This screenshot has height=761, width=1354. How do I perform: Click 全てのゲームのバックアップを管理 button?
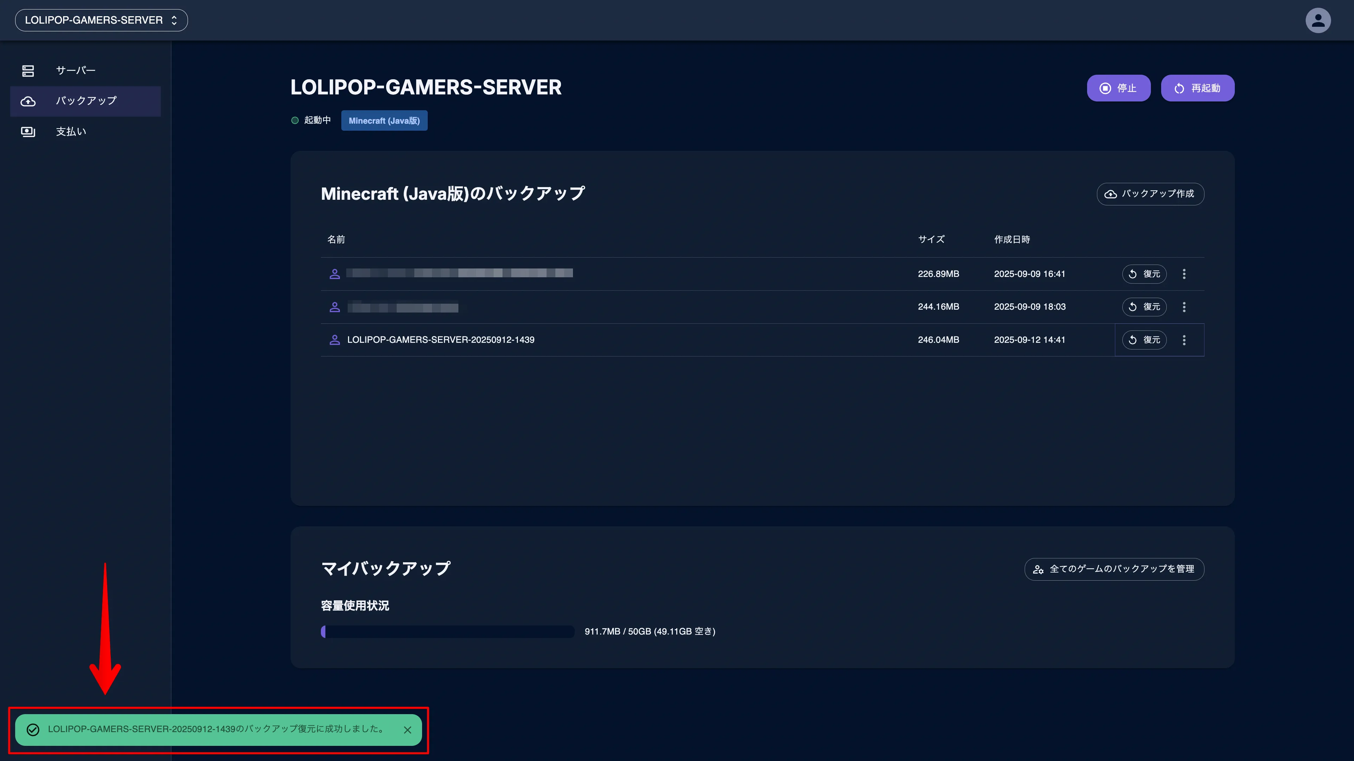tap(1114, 569)
